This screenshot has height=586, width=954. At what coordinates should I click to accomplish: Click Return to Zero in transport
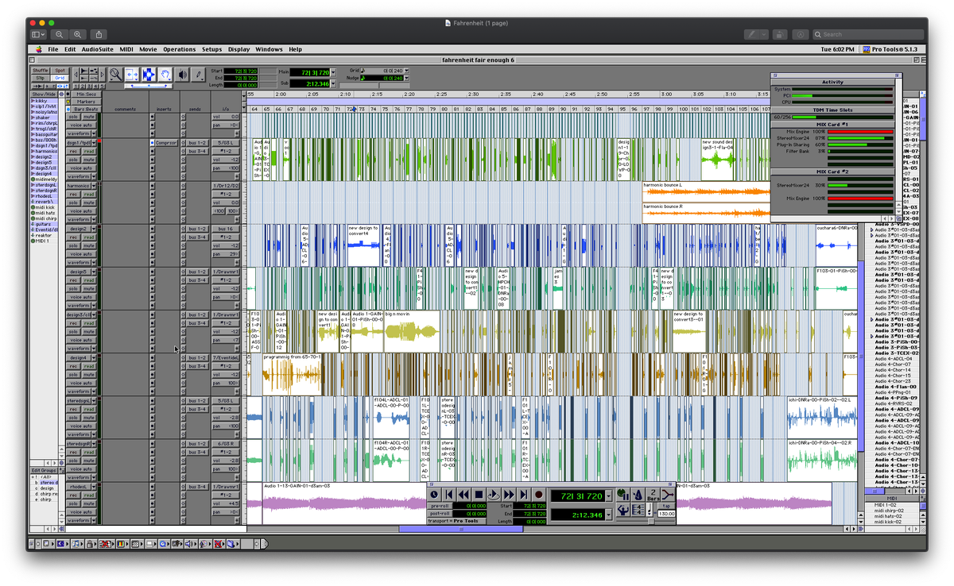click(x=449, y=495)
